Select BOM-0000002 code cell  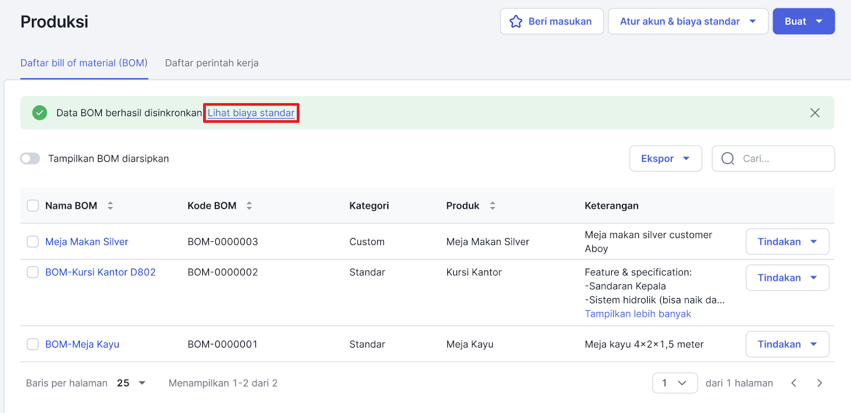point(223,272)
